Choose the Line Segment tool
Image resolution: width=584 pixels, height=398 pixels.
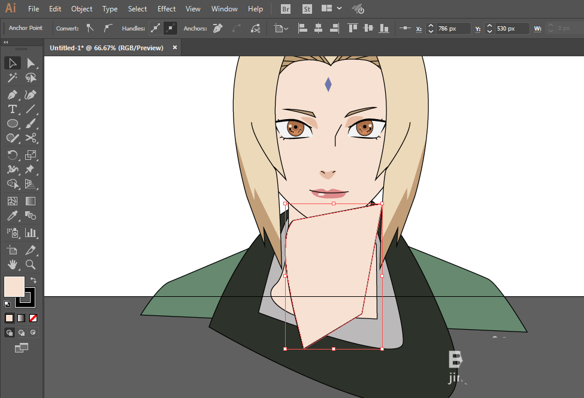31,109
